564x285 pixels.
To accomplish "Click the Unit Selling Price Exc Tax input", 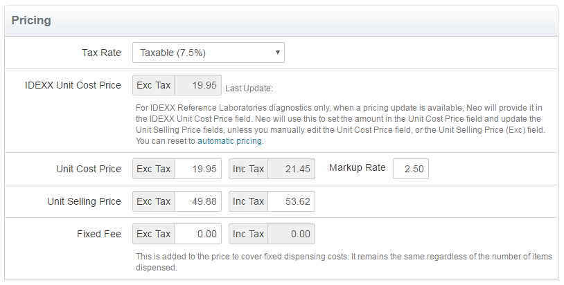I will tap(198, 201).
